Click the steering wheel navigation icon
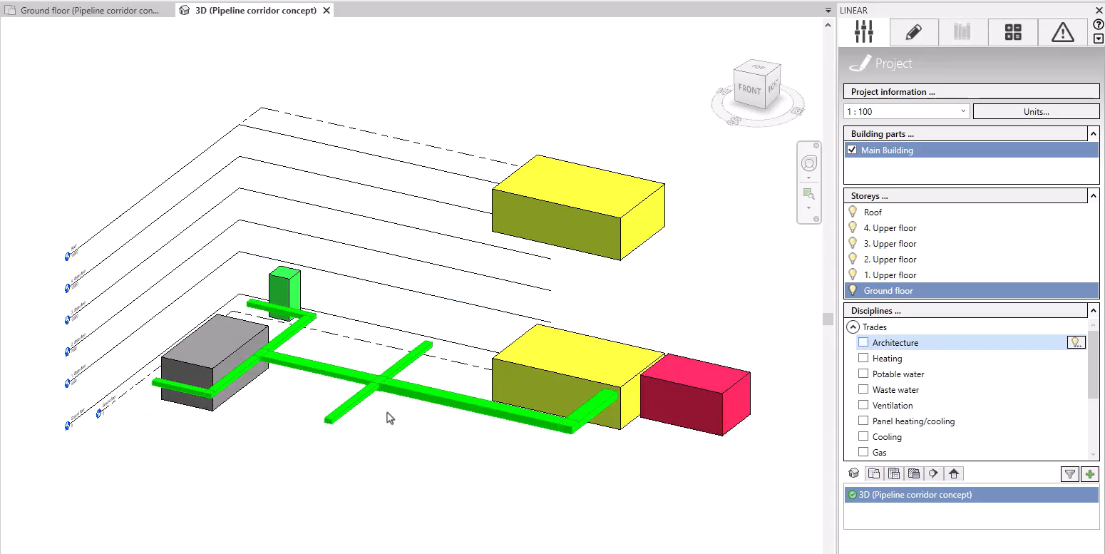Image resolution: width=1105 pixels, height=554 pixels. [809, 164]
